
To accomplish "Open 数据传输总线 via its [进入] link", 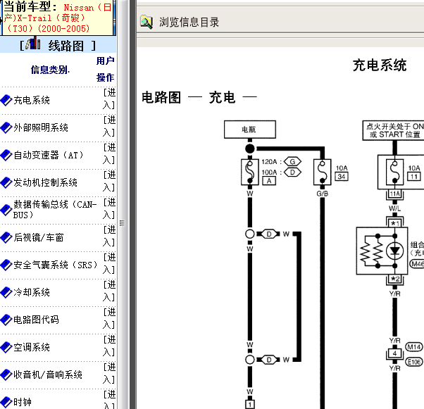I will pos(109,208).
